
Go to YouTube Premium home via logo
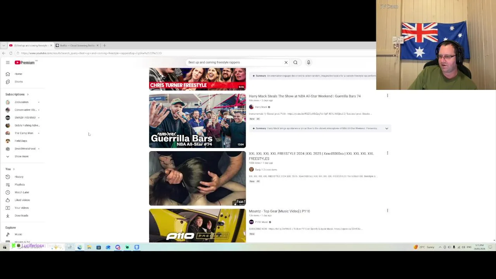pyautogui.click(x=25, y=62)
